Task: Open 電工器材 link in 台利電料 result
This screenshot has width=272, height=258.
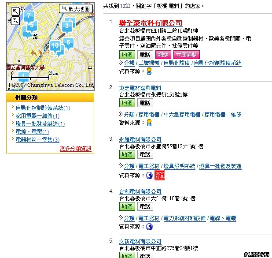Action: (149, 218)
